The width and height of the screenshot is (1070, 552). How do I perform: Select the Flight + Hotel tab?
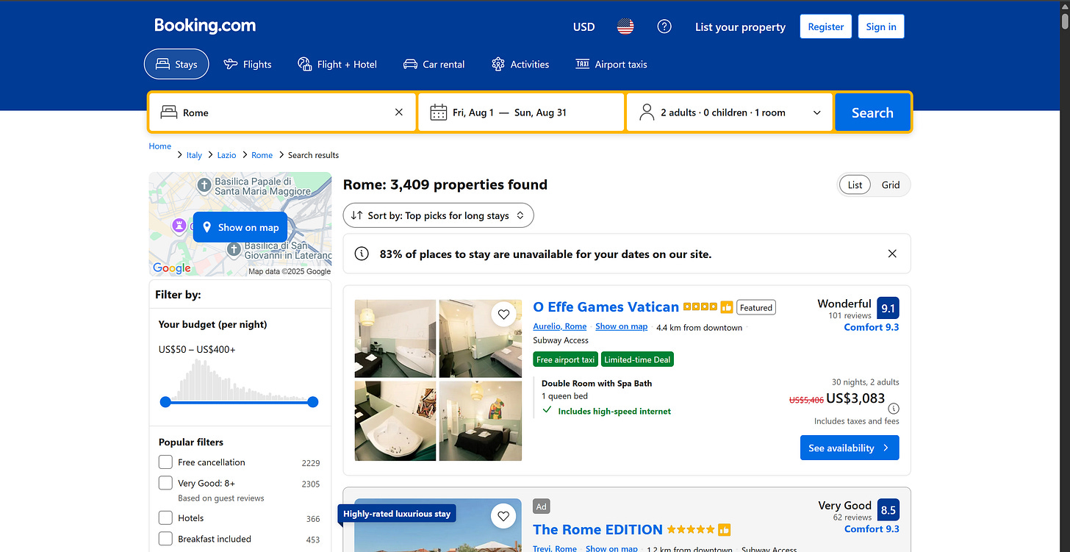point(337,64)
